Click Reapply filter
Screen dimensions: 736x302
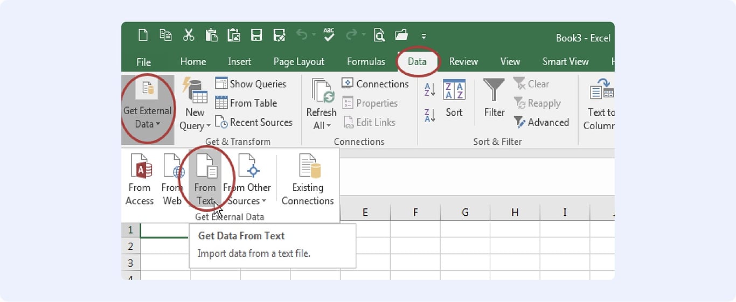pyautogui.click(x=537, y=103)
